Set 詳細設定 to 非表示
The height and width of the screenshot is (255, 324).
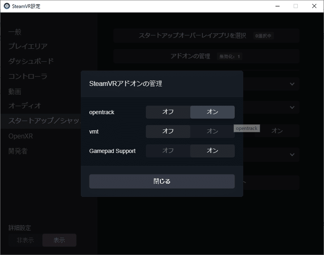(x=26, y=240)
